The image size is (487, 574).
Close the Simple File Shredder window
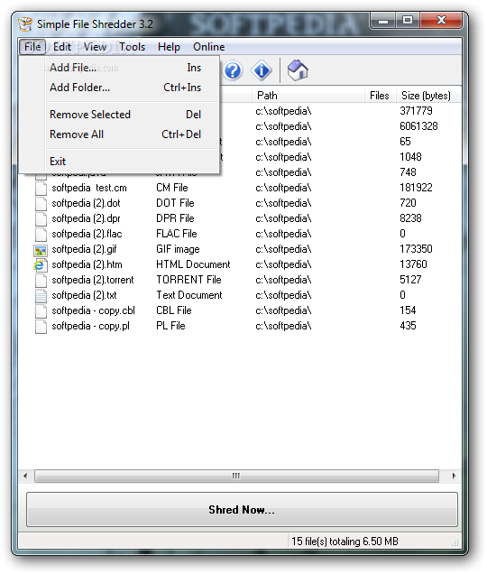[441, 21]
